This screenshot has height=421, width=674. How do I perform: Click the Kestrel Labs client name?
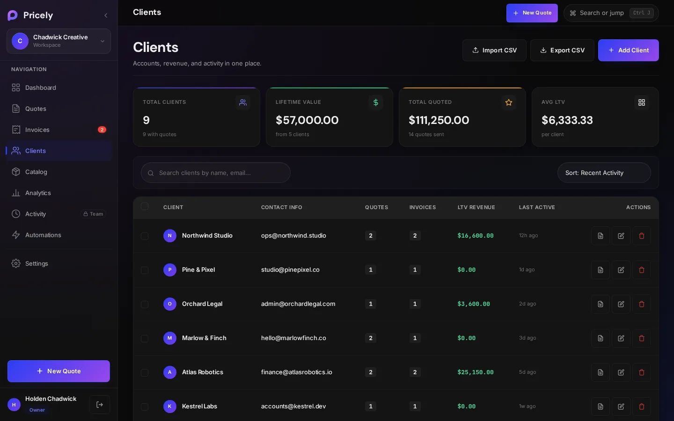(199, 406)
